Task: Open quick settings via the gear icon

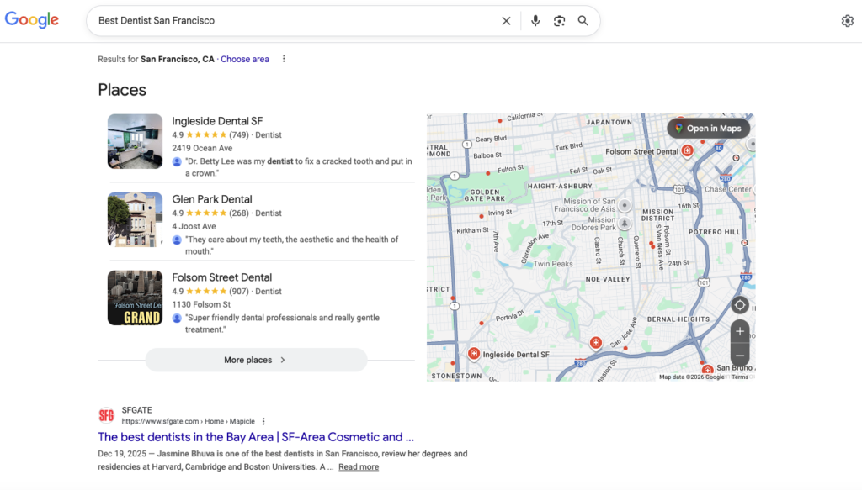Action: point(847,20)
